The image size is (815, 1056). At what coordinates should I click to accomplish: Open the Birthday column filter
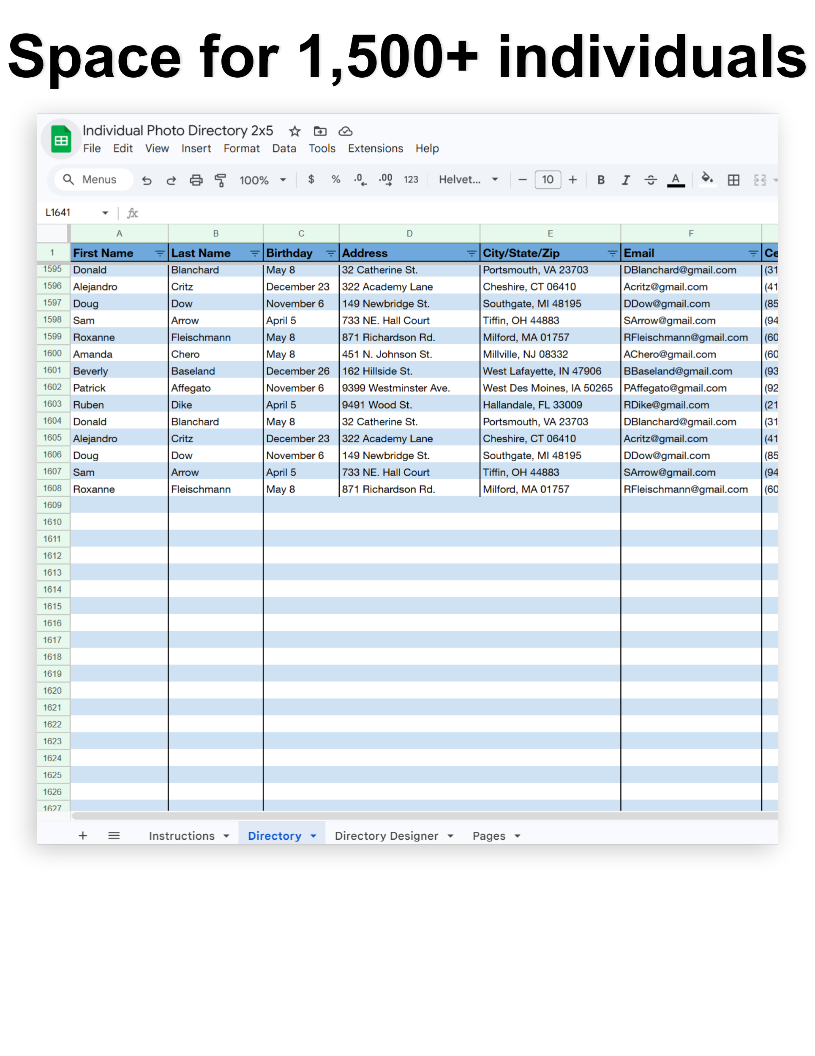click(331, 253)
